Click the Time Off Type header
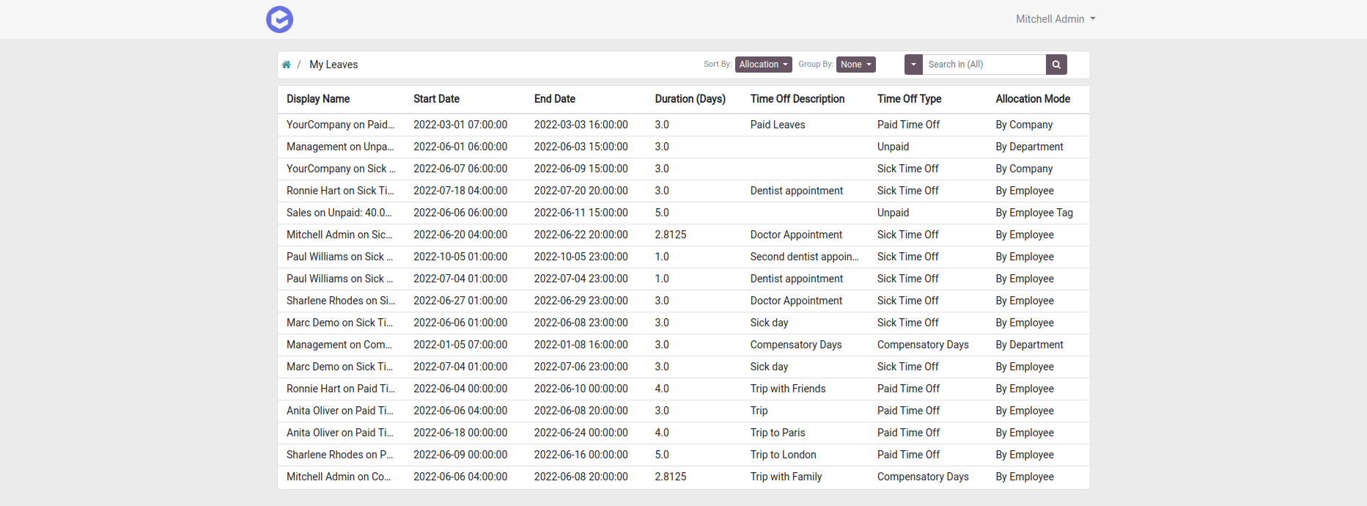The width and height of the screenshot is (1367, 506). tap(910, 99)
